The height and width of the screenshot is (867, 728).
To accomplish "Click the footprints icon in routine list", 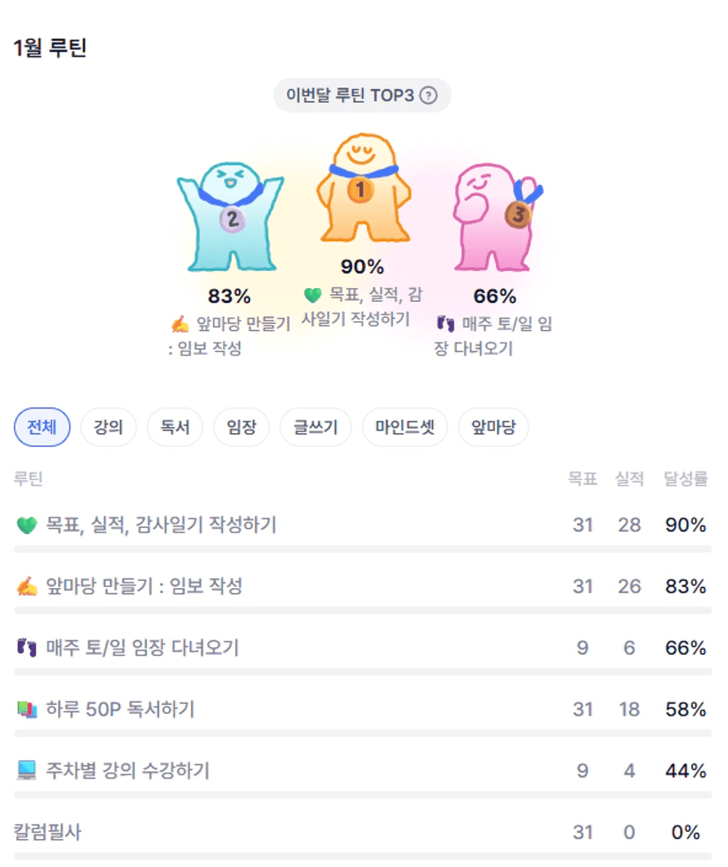I will pos(26,649).
